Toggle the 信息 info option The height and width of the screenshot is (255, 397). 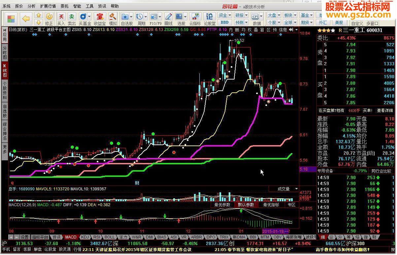(283, 29)
